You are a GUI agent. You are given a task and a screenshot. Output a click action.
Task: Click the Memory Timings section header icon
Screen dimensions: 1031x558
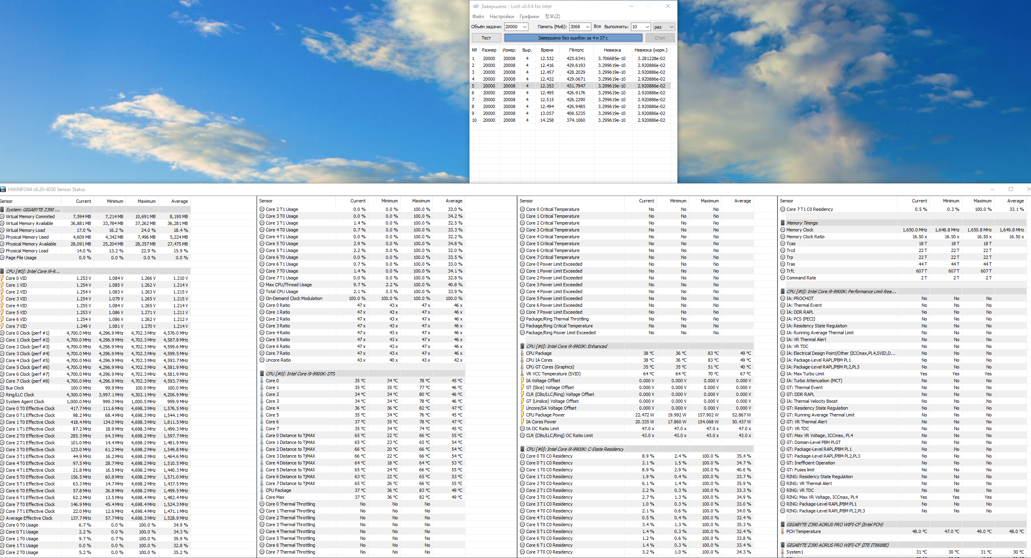coord(783,223)
